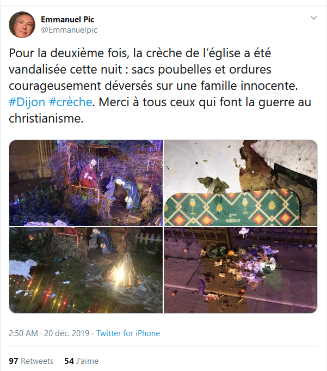Click the Twitter for iPhone link
Screen dimensions: 327x371
(128, 333)
